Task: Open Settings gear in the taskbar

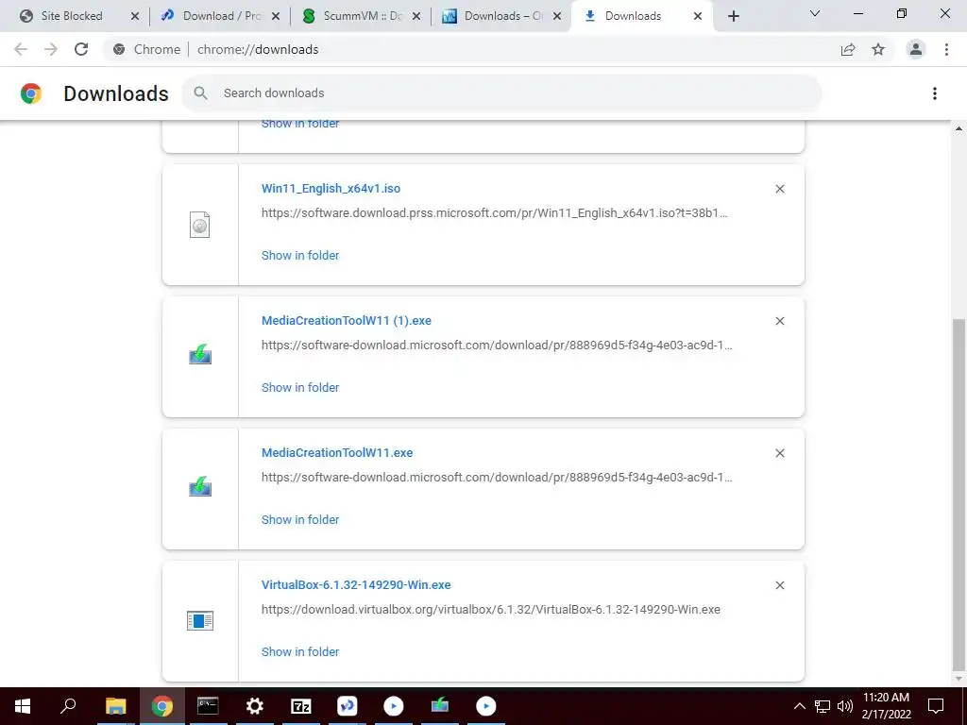Action: [x=254, y=706]
